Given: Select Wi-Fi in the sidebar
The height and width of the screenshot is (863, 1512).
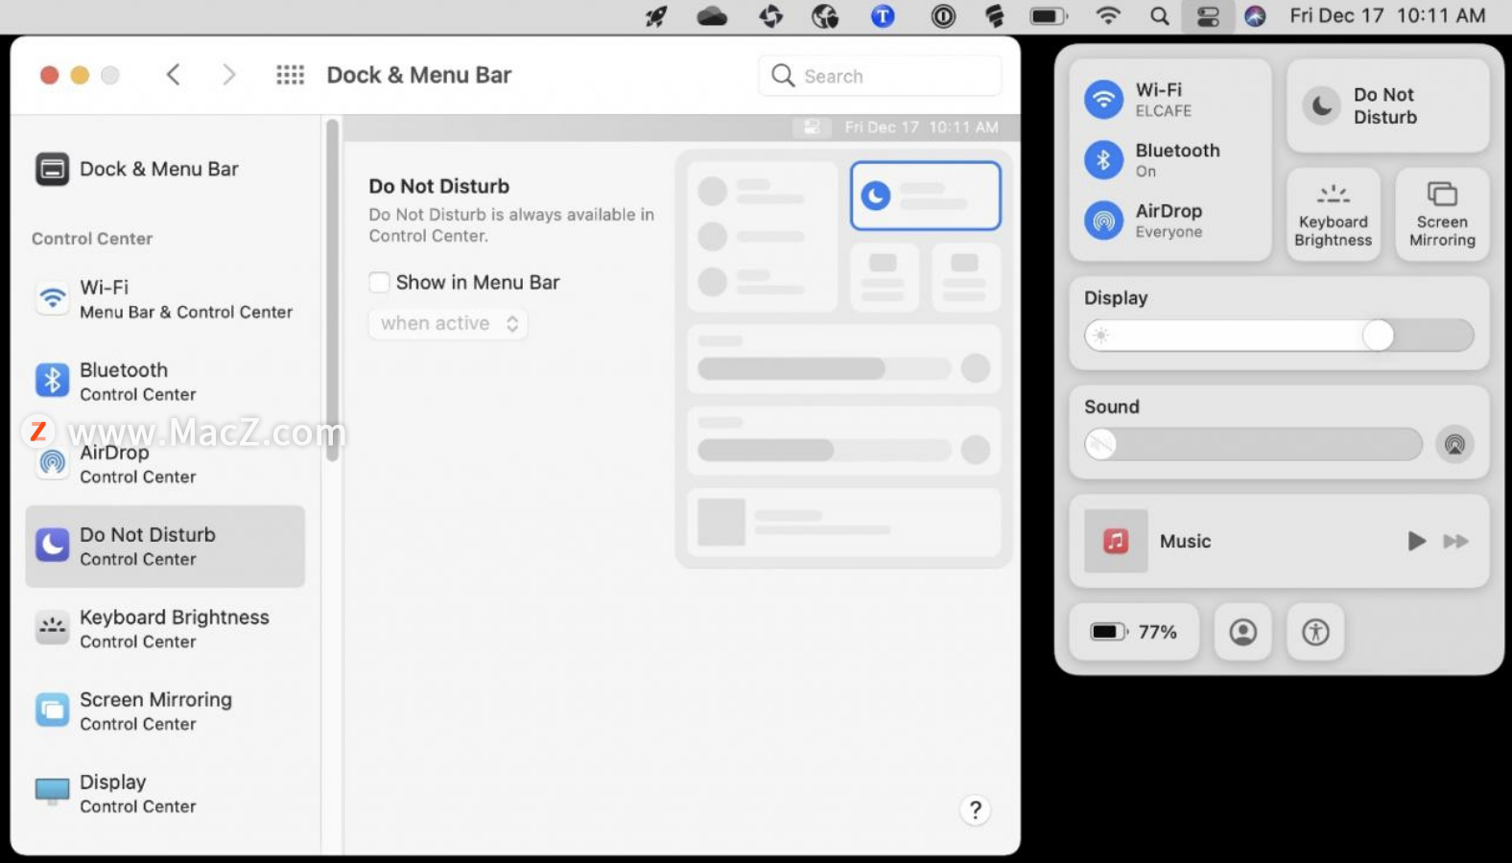Looking at the screenshot, I should click(x=165, y=299).
